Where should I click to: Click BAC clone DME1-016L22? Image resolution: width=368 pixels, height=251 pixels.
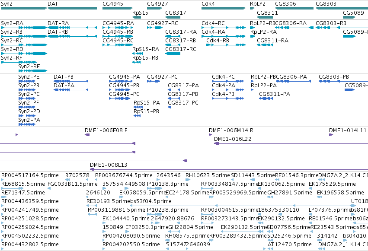pos(233,139)
